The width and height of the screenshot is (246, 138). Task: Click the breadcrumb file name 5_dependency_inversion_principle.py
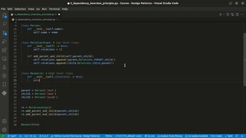[35, 20]
